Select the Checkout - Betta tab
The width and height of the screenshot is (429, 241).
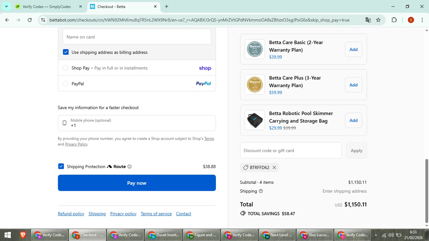pos(124,7)
